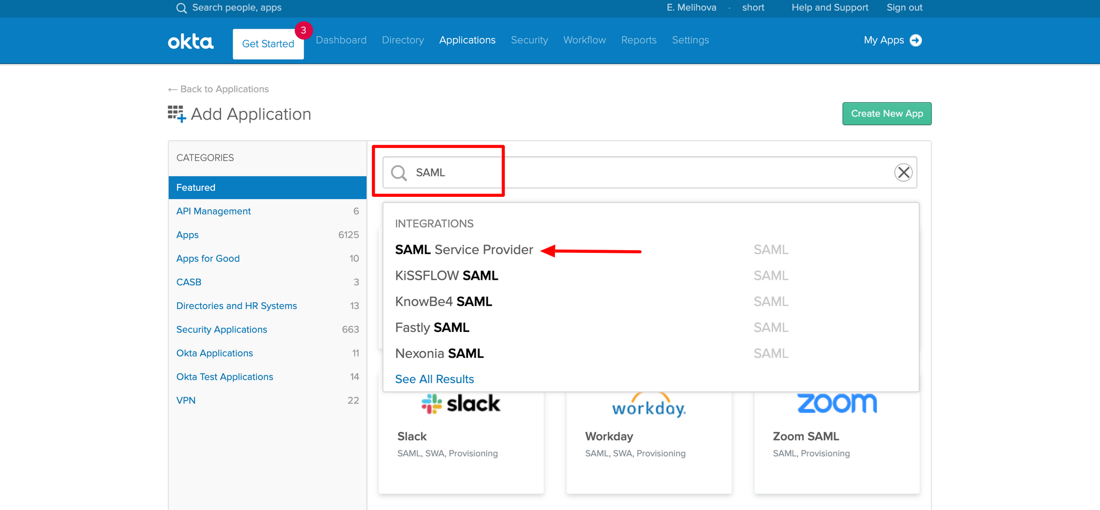Select KiSSFLOW SAML integration
1100x510 pixels.
coord(447,276)
